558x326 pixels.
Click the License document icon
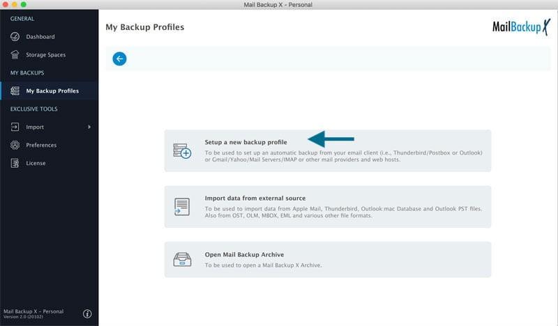click(15, 163)
